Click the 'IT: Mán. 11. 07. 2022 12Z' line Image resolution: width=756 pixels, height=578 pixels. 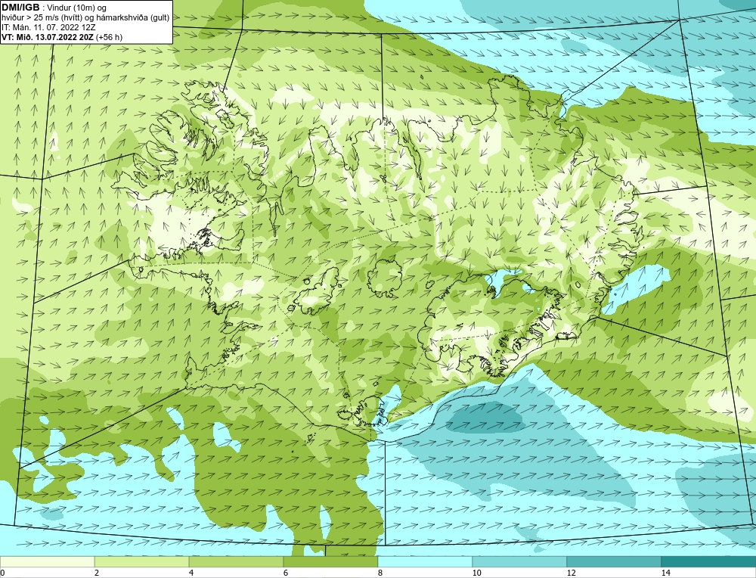(48, 27)
